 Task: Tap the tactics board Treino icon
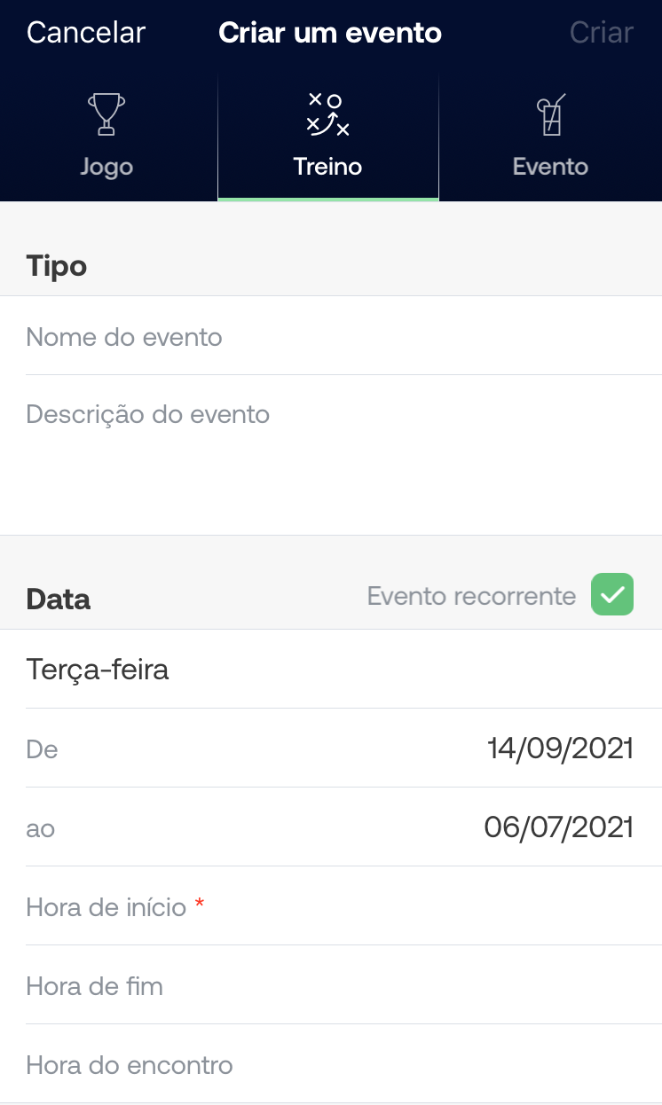[327, 115]
